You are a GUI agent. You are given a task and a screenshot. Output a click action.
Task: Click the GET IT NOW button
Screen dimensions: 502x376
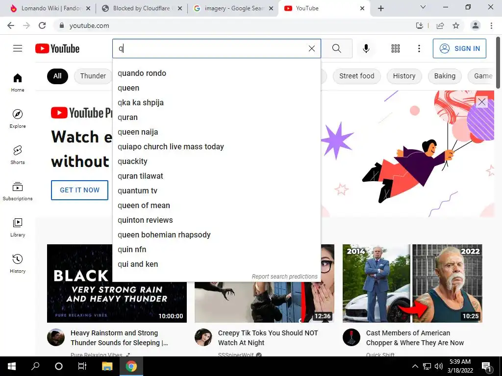tap(80, 190)
